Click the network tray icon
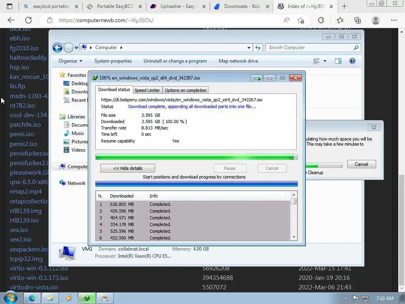Viewport: 405px width, 304px height. [x=365, y=298]
